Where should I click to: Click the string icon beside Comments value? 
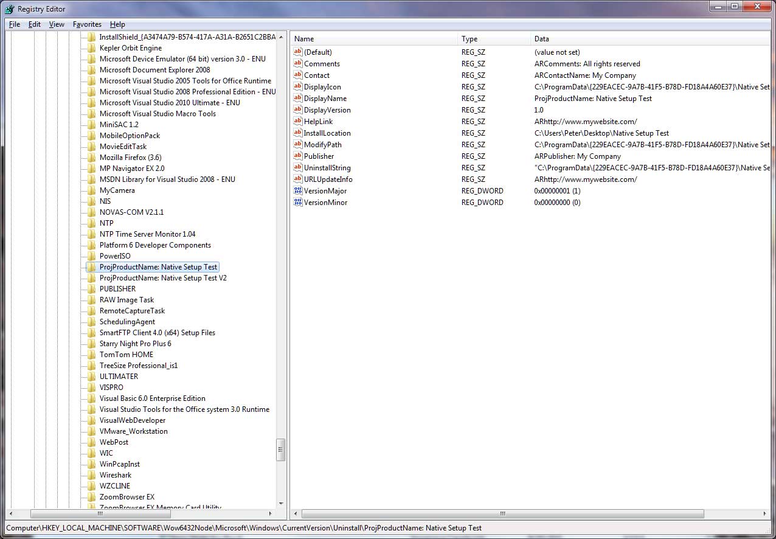click(298, 64)
